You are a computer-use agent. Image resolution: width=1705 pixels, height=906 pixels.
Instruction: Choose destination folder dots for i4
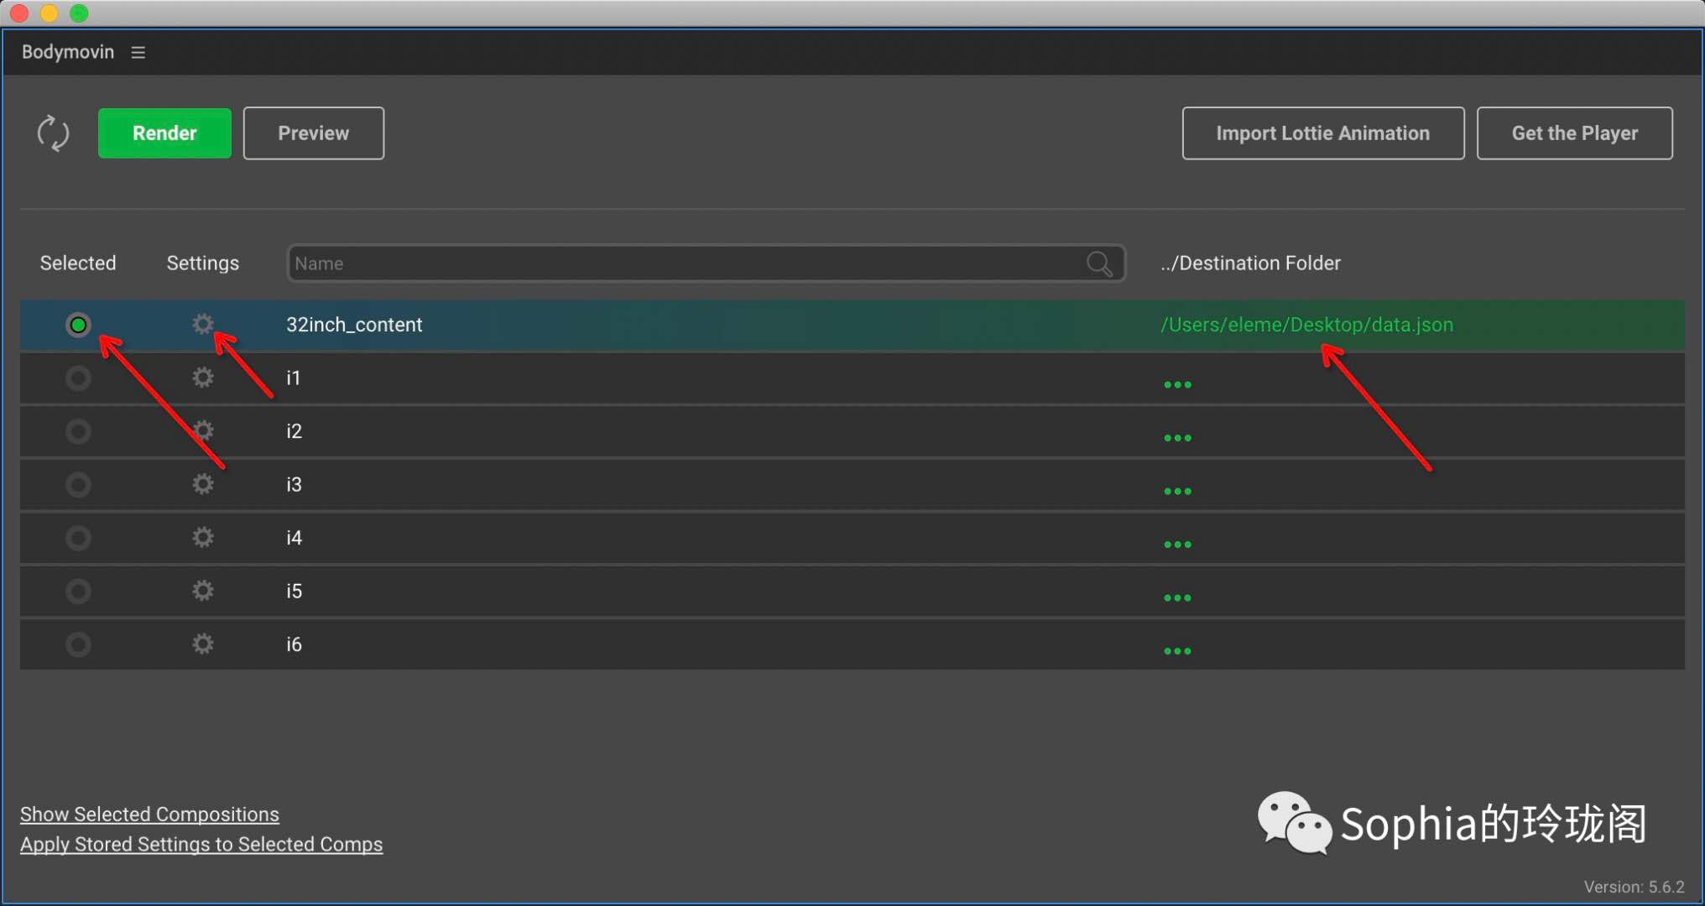click(1177, 544)
